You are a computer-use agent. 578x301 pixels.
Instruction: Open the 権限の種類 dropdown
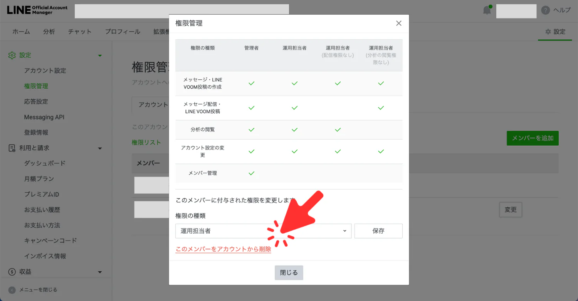tap(263, 231)
